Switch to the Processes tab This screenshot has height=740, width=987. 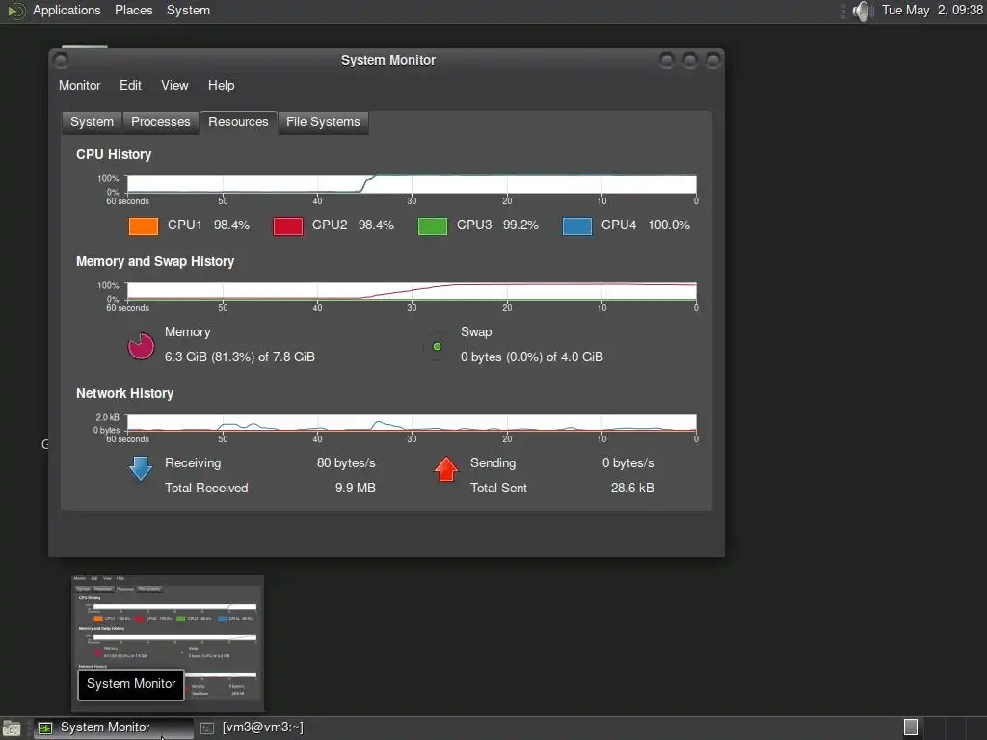point(161,122)
